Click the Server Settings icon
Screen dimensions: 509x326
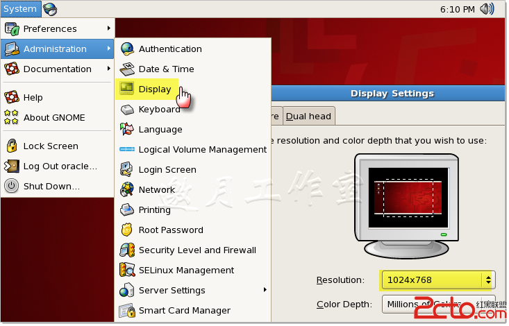pos(126,291)
